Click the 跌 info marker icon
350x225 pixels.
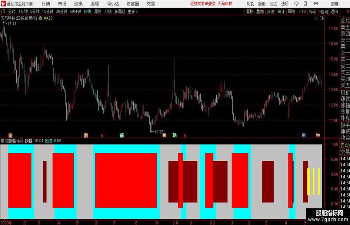175,135
